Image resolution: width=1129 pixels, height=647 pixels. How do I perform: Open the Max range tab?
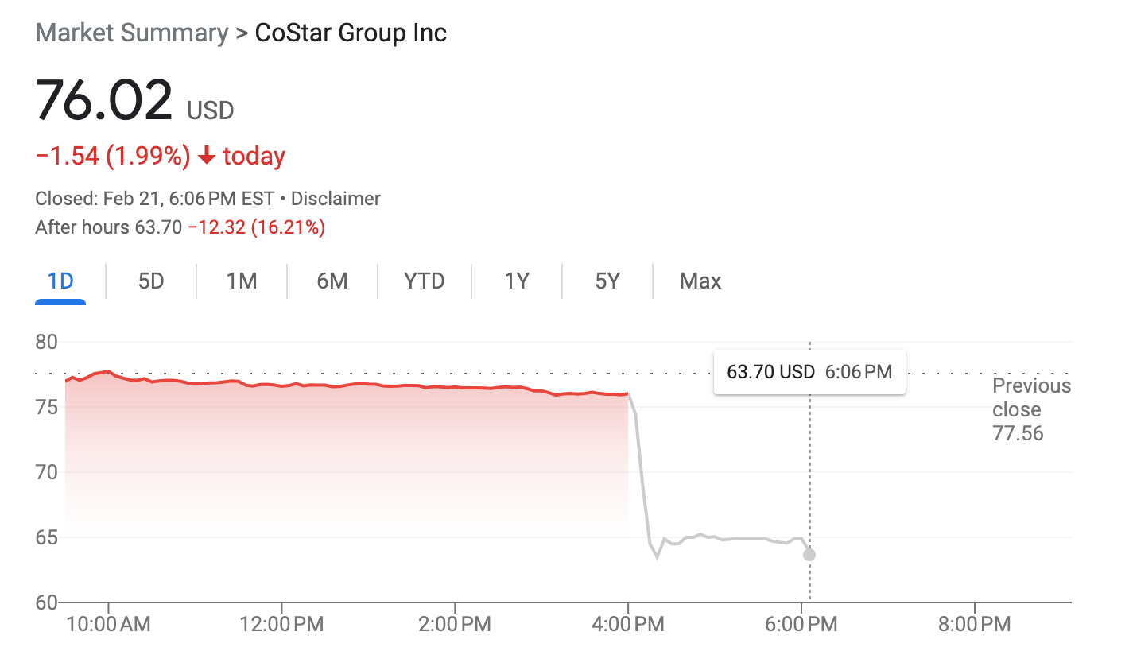pos(700,281)
